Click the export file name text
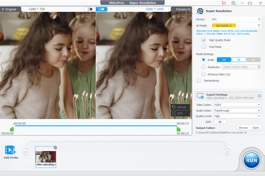Screen dimensions: 265x176 click(230, 98)
